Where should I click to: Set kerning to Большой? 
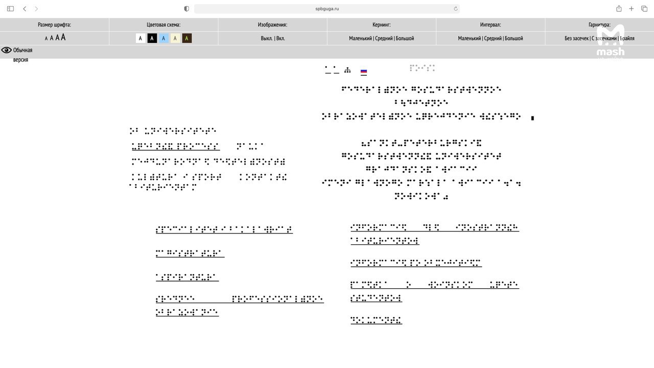[405, 38]
